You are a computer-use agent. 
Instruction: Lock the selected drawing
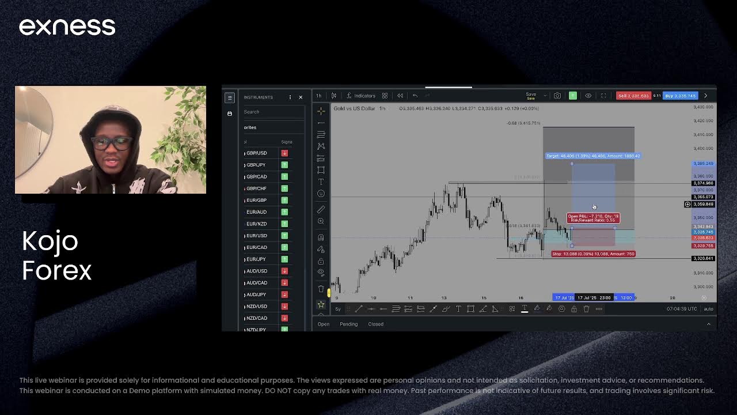coord(574,310)
